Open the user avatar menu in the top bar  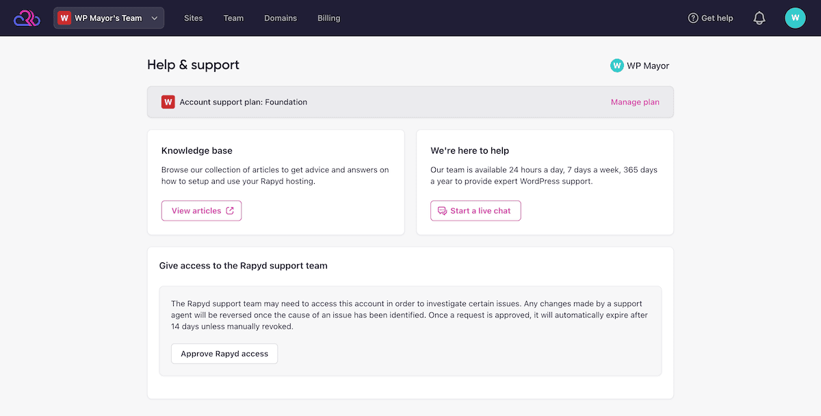point(795,18)
